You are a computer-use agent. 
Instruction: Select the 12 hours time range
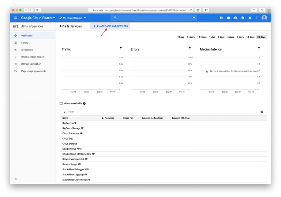tap(202, 37)
